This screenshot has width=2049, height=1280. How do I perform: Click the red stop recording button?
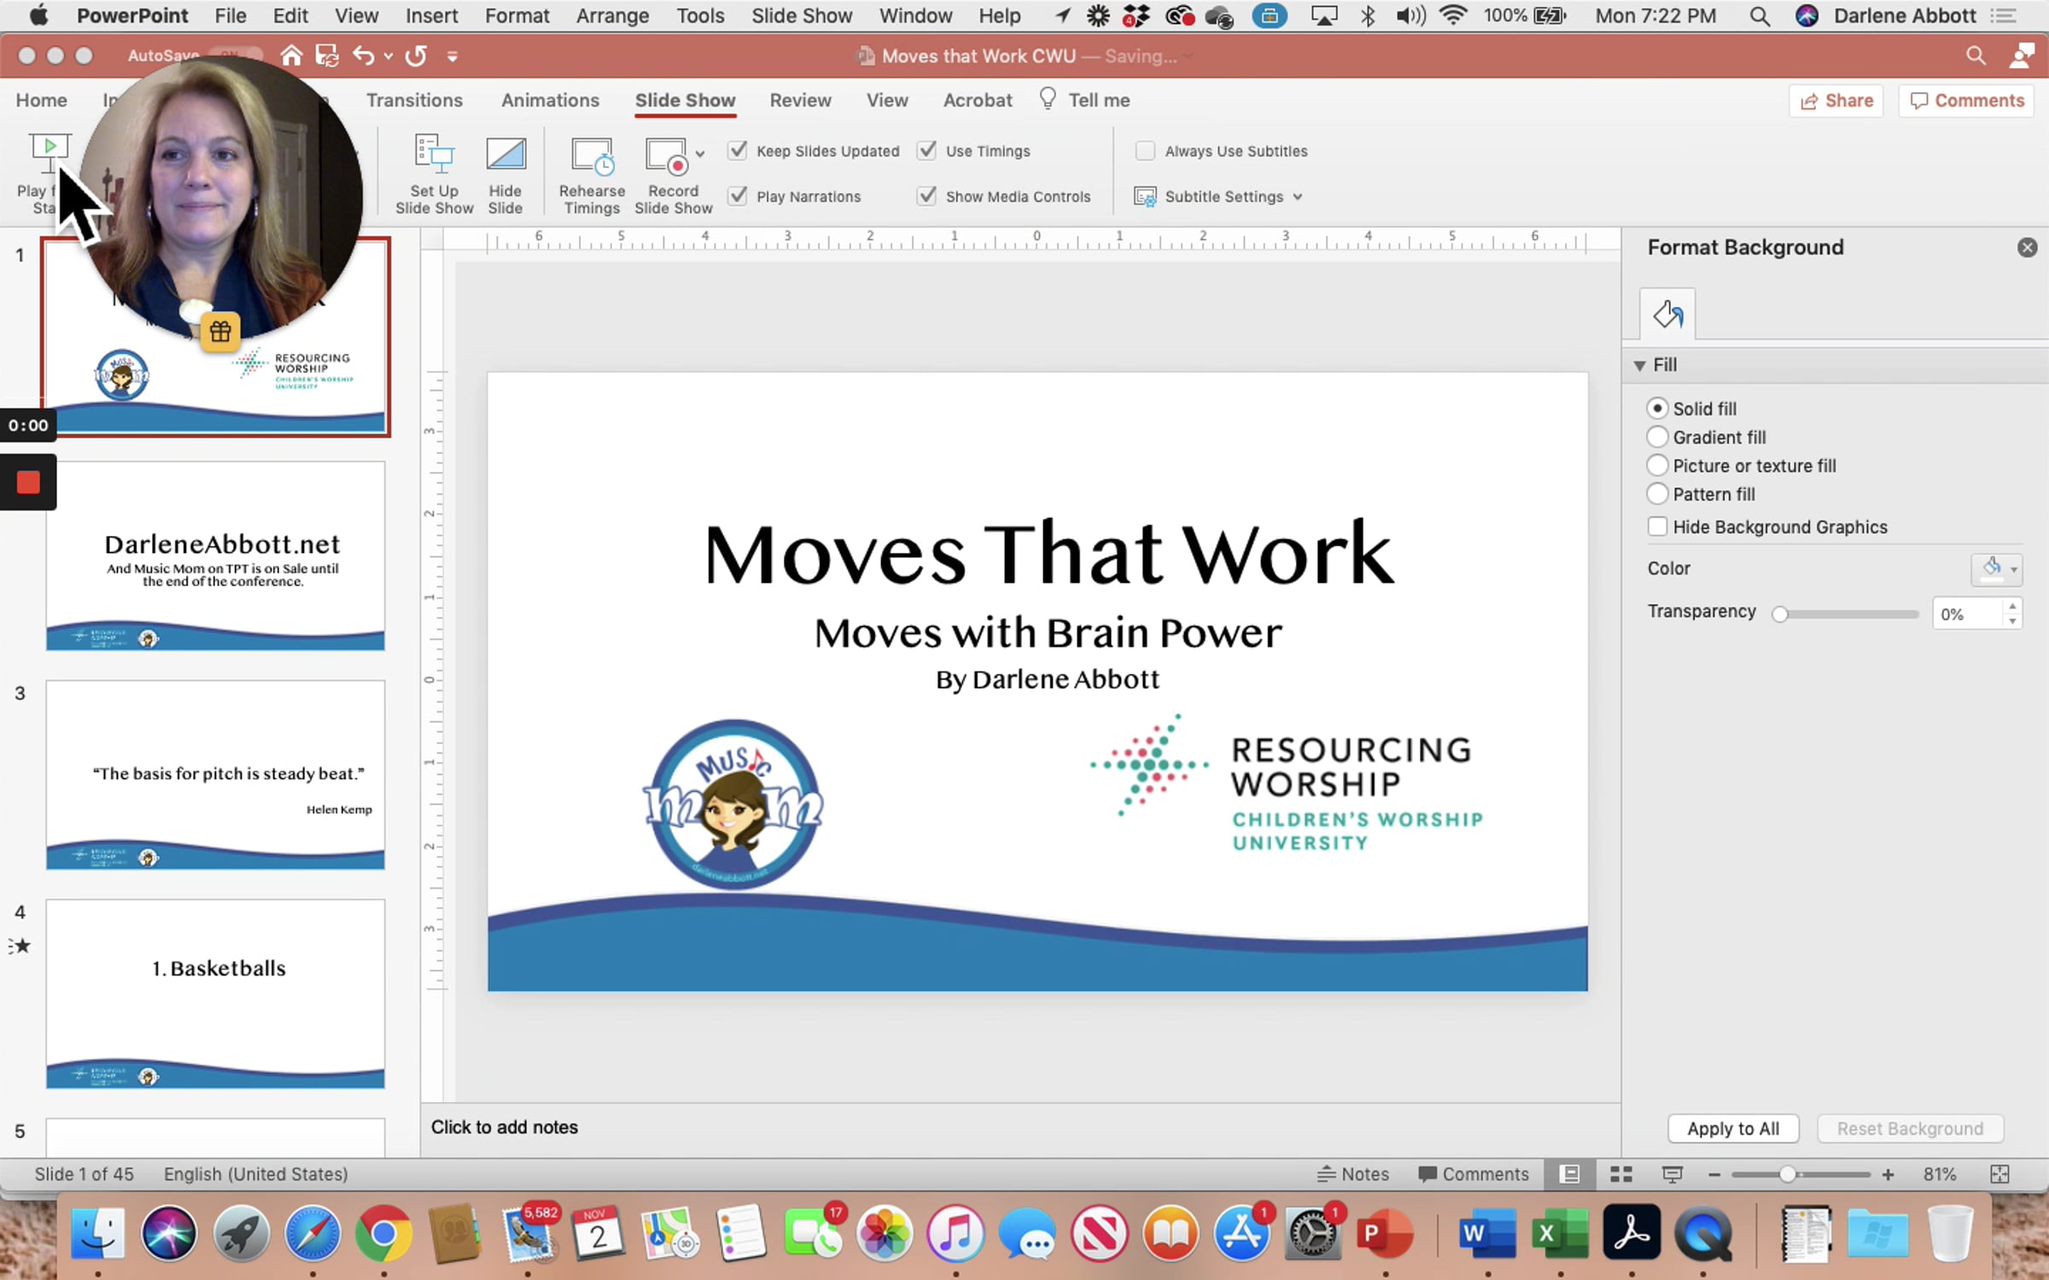[x=28, y=483]
